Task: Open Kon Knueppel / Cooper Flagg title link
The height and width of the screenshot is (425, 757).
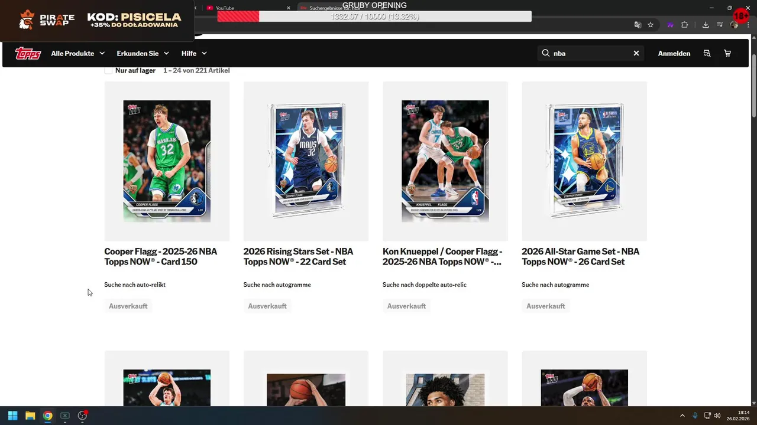Action: 442,256
